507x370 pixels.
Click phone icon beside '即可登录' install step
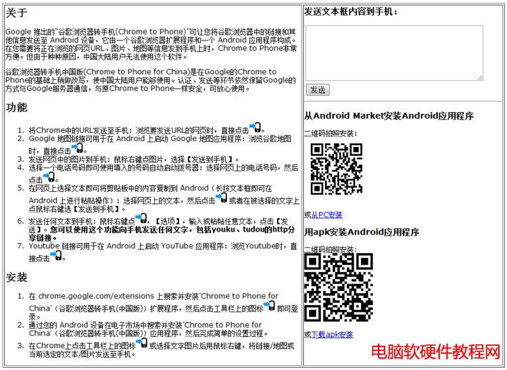pos(270,307)
